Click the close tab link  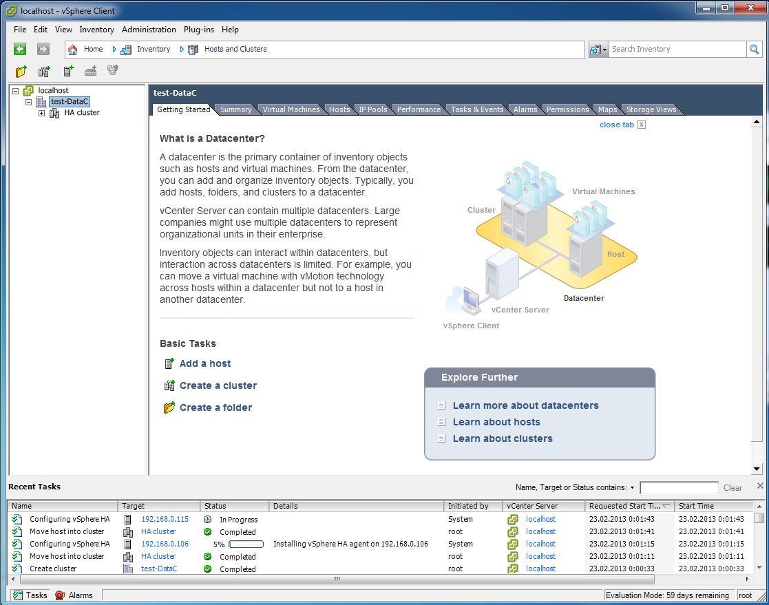tap(616, 125)
